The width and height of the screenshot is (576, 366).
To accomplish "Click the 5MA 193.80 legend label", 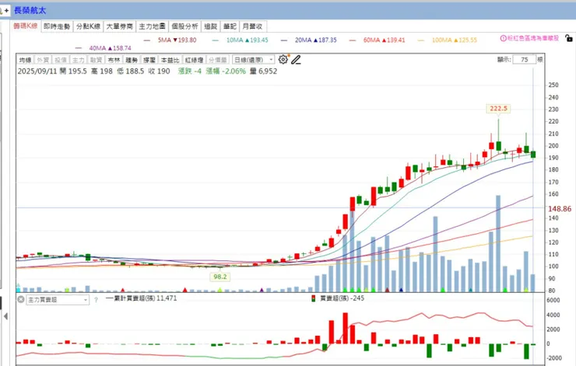I will point(177,40).
